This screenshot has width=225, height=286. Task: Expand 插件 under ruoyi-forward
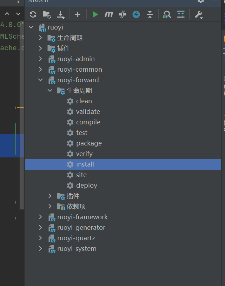[50, 196]
